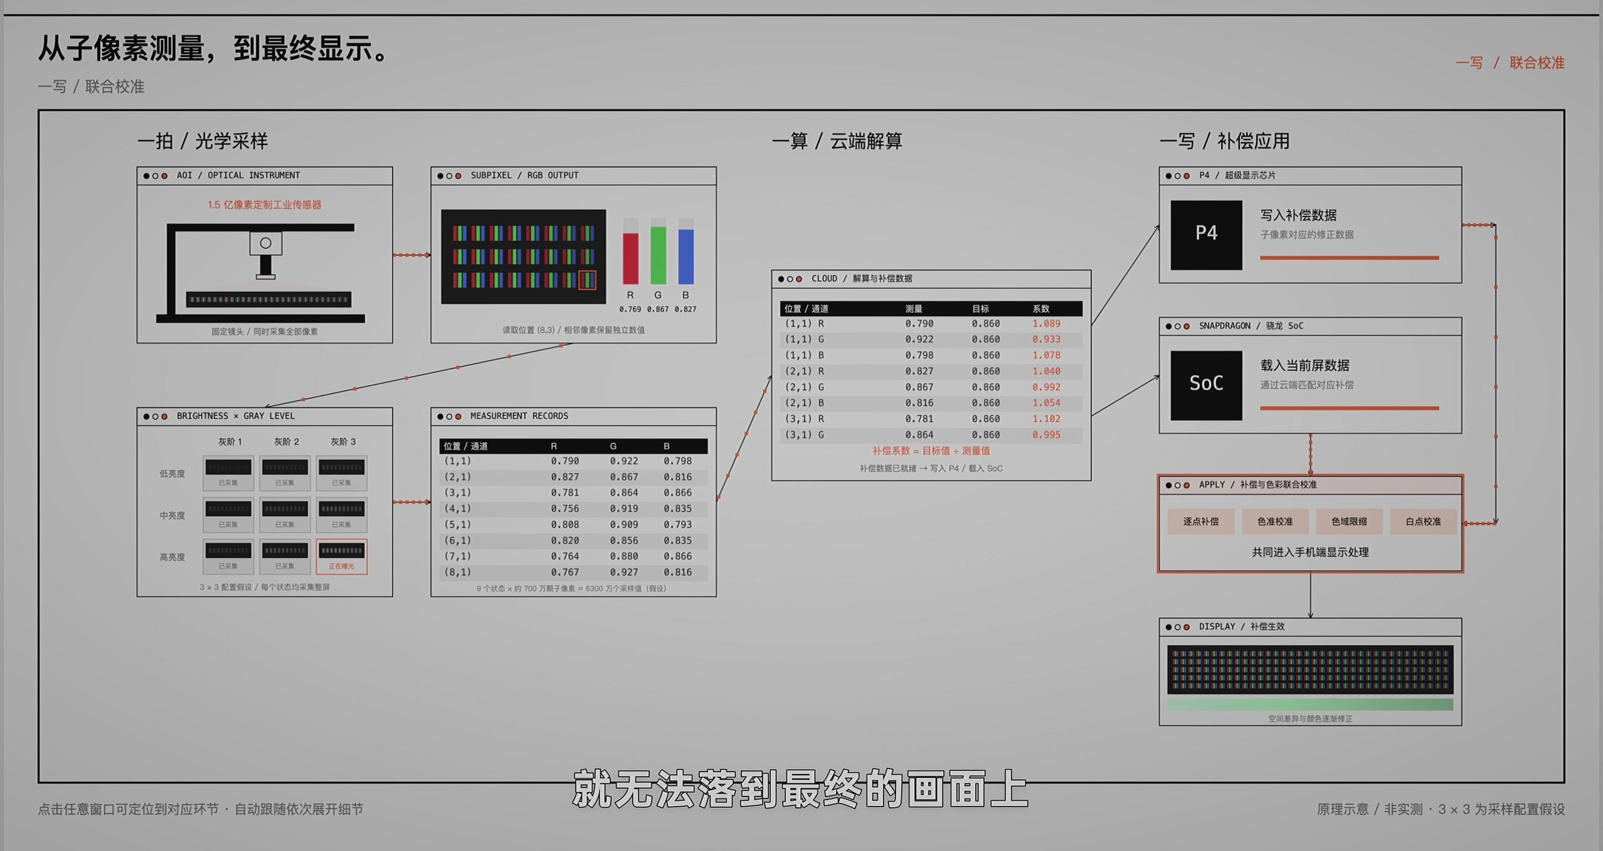Click the 正在曝光 tile for 高亮度 灰阶 3
The image size is (1603, 851).
coord(341,556)
